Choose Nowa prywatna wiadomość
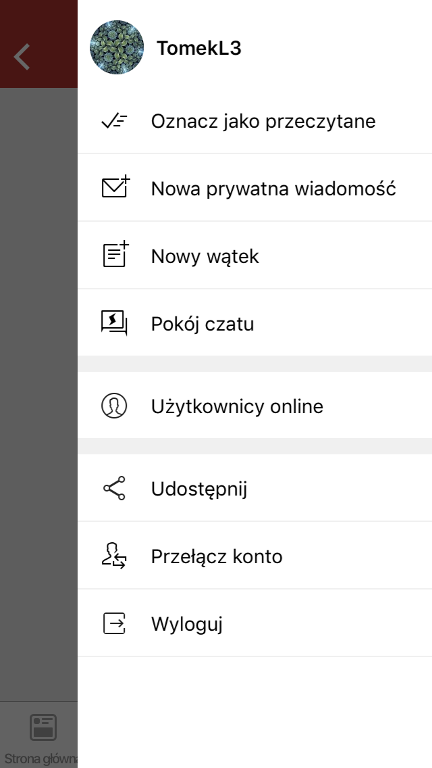Viewport: 432px width, 768px height. tap(273, 189)
